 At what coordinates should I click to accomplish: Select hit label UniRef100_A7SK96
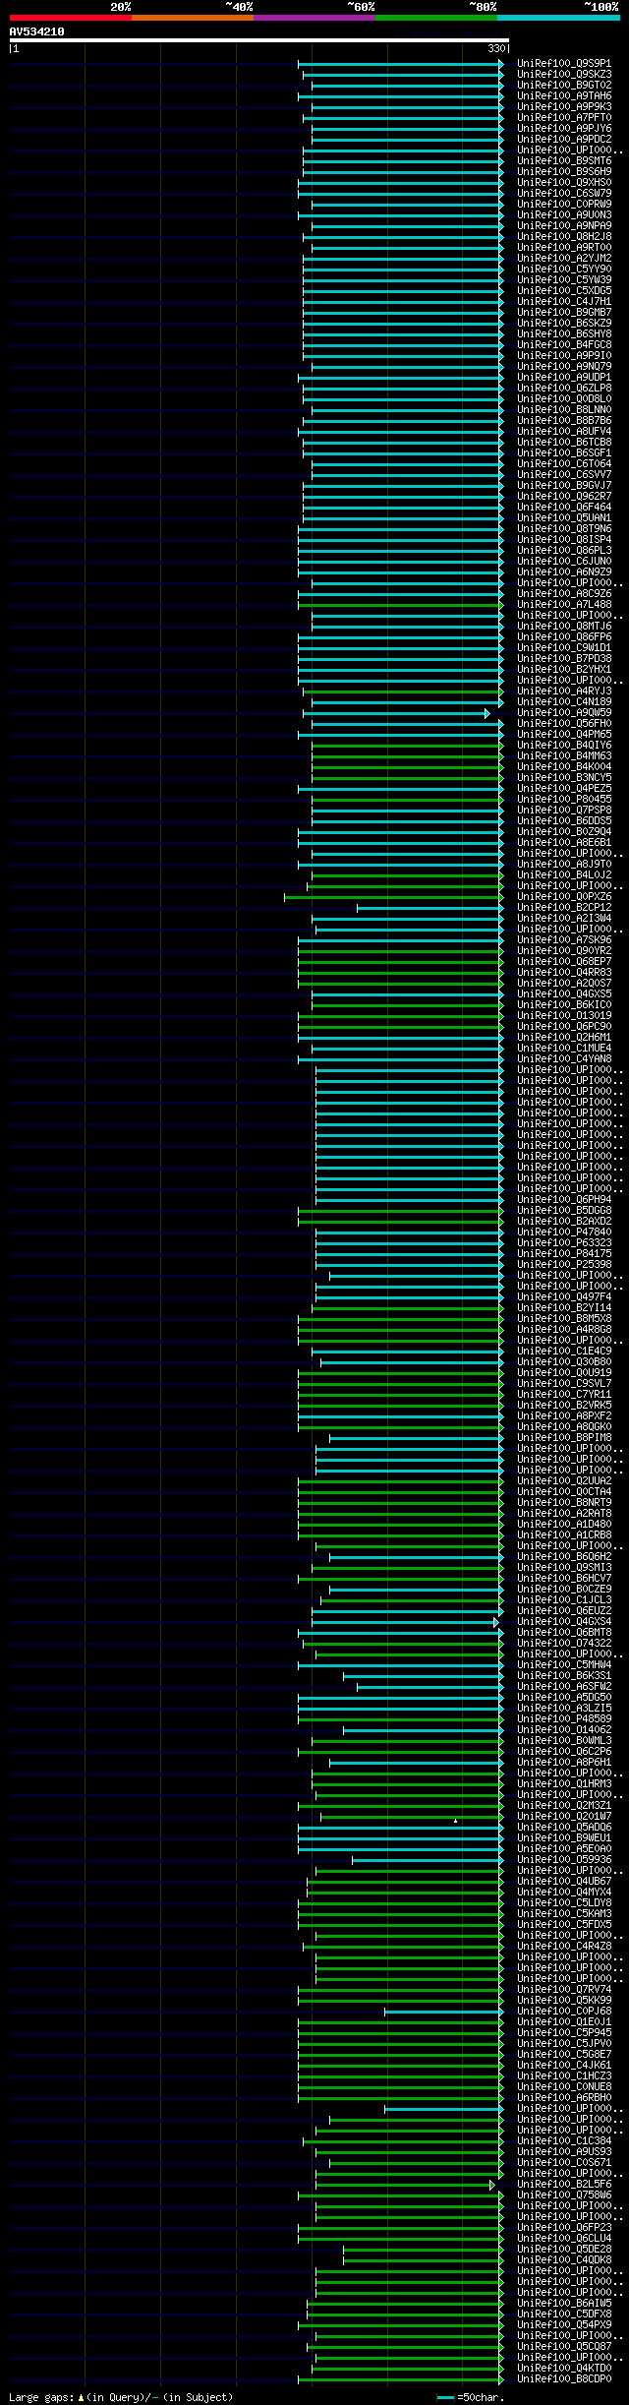[x=564, y=939]
